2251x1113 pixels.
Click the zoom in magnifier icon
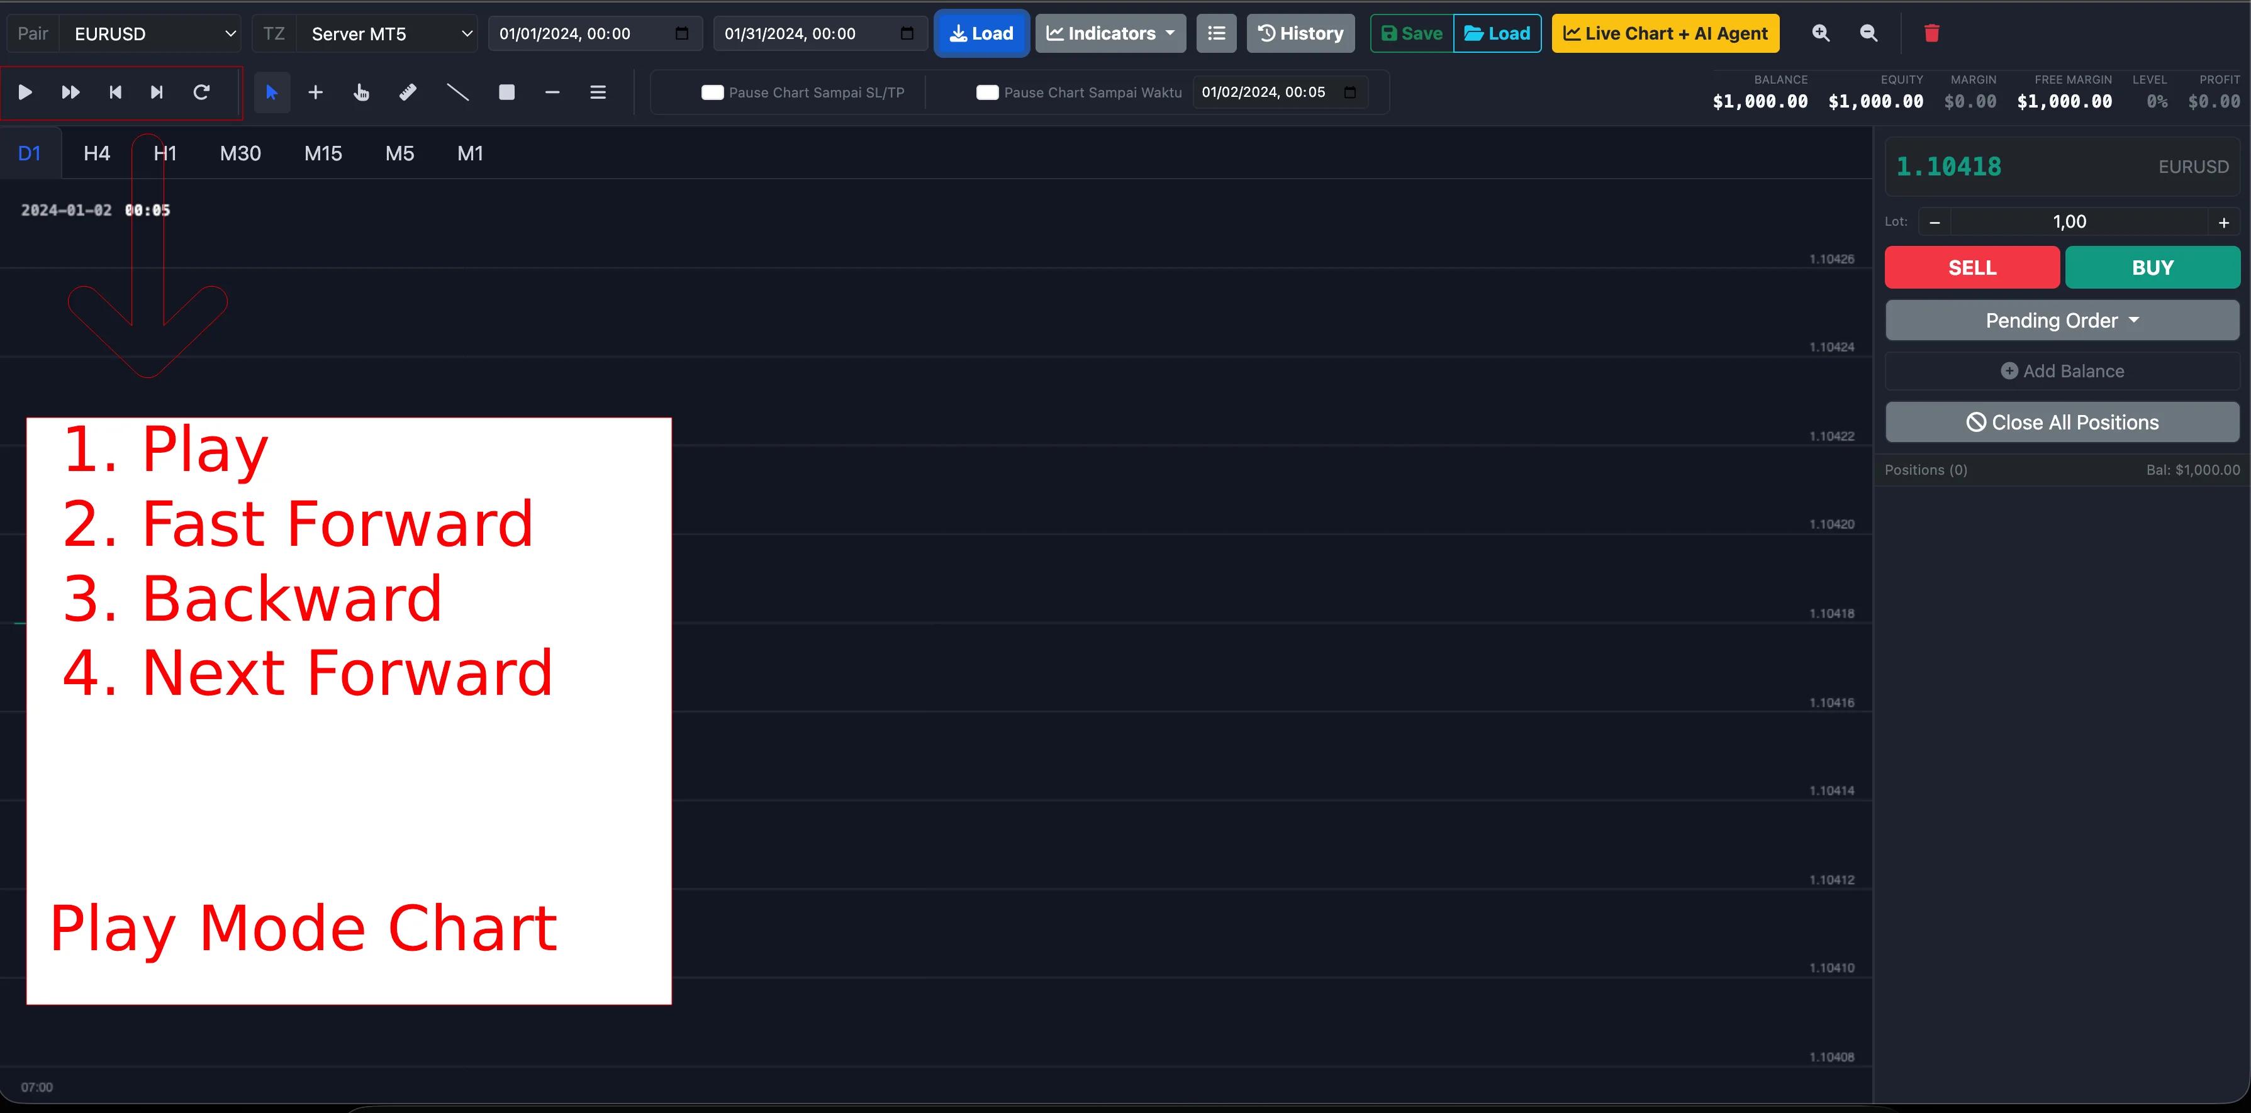(1820, 33)
